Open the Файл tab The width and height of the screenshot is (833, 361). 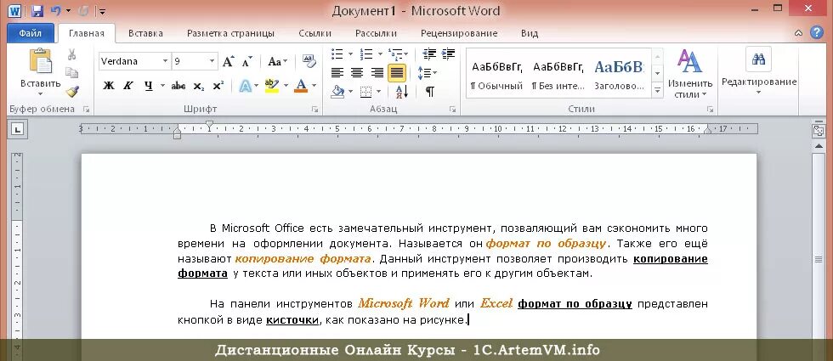[x=31, y=33]
